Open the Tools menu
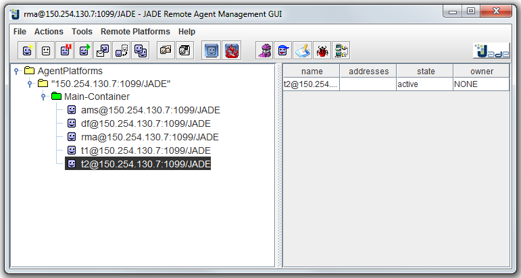 click(82, 32)
